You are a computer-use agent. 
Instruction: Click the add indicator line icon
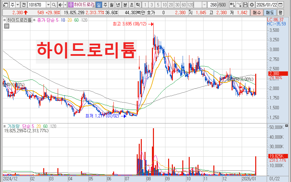click(x=239, y=5)
